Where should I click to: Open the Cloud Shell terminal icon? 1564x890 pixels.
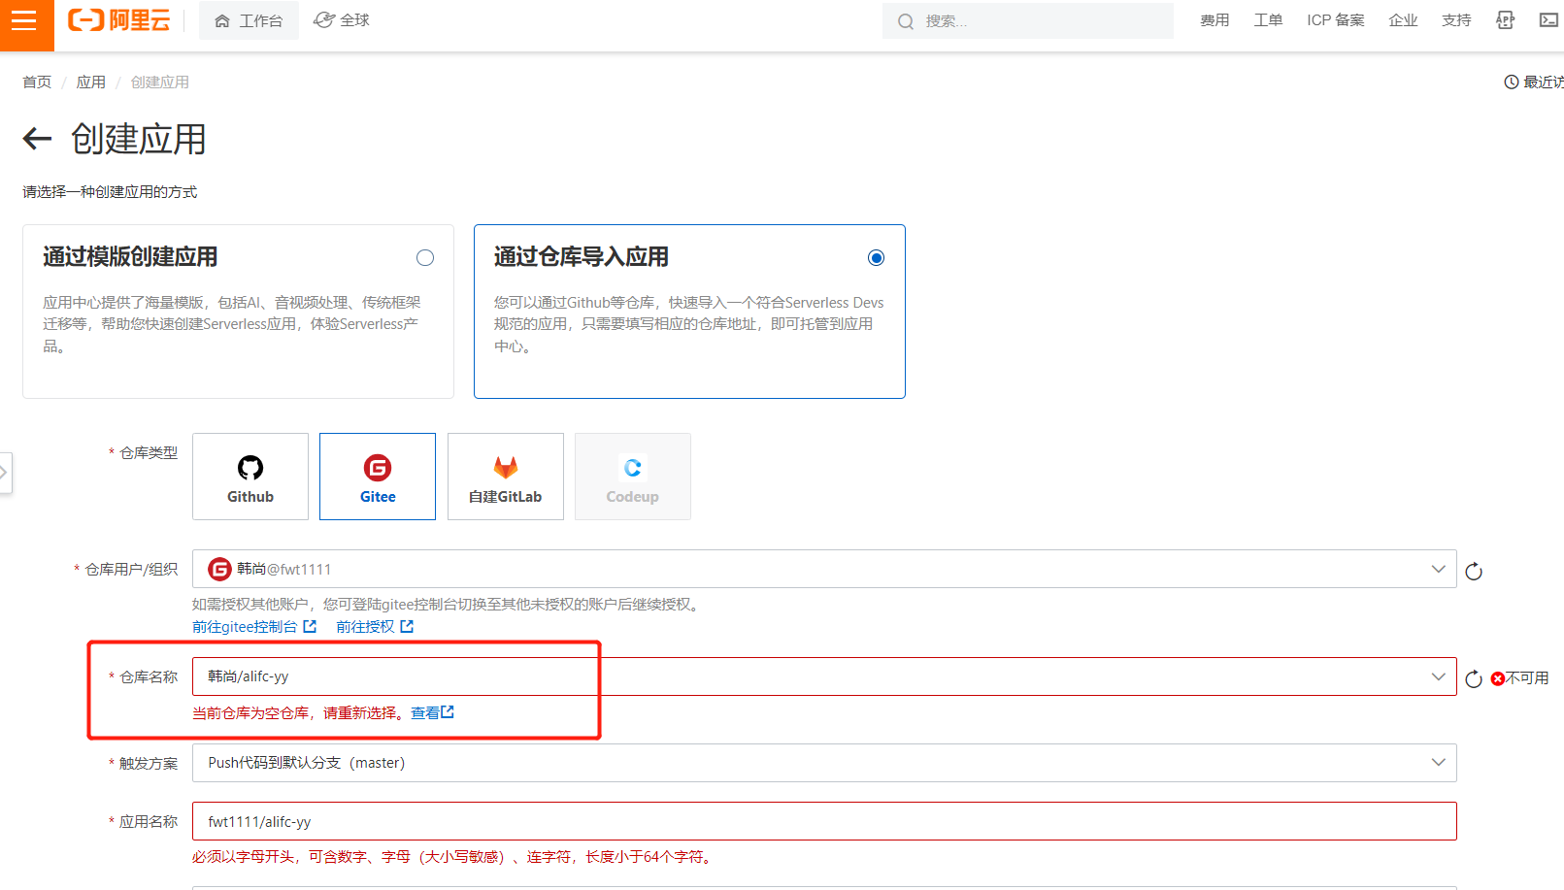[1548, 20]
